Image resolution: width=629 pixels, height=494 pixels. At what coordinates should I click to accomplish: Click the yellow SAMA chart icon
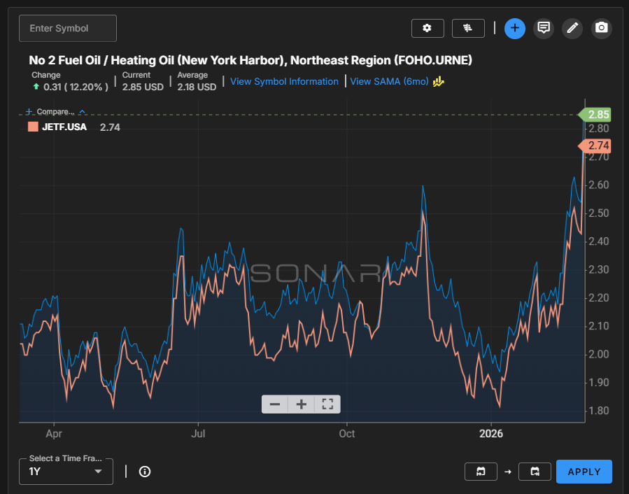tap(439, 81)
